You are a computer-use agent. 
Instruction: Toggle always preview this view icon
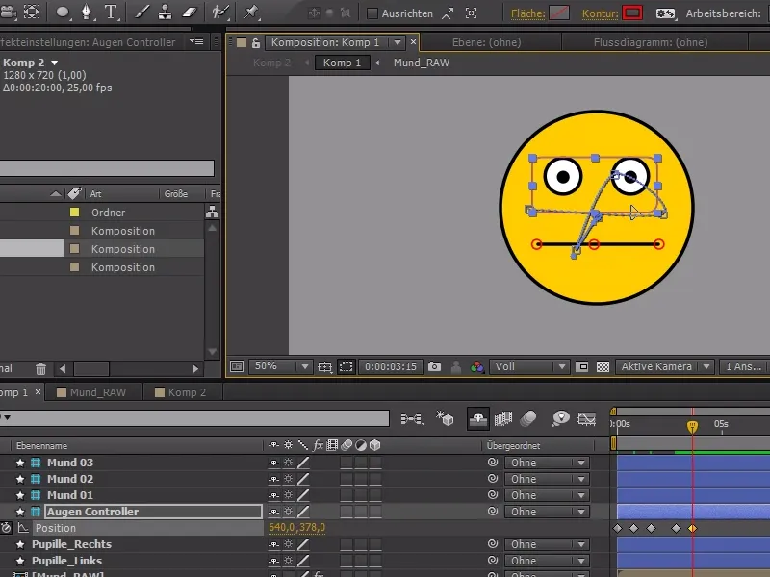coord(237,366)
